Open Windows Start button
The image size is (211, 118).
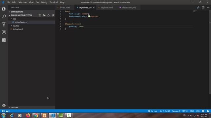pos(4,115)
